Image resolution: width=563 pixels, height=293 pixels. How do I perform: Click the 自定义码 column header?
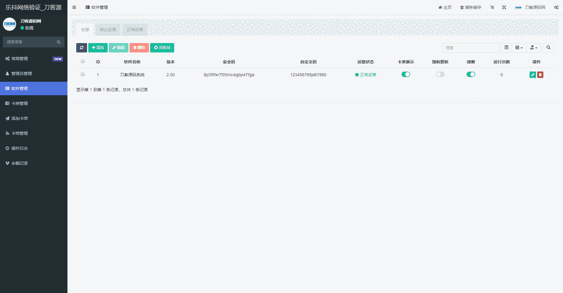tap(308, 62)
